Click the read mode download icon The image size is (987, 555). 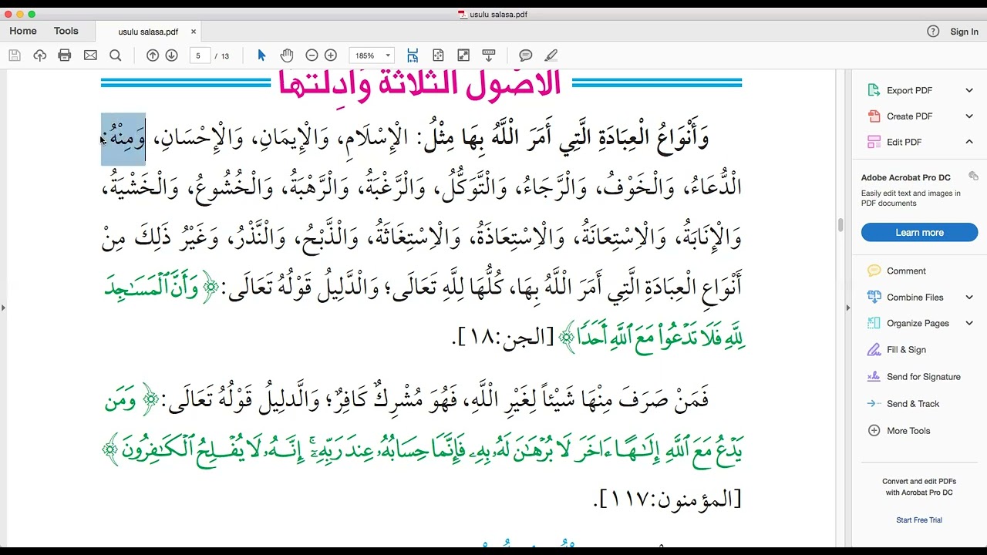click(488, 55)
